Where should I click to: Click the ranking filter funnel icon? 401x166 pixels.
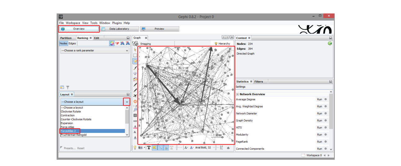pos(68,88)
